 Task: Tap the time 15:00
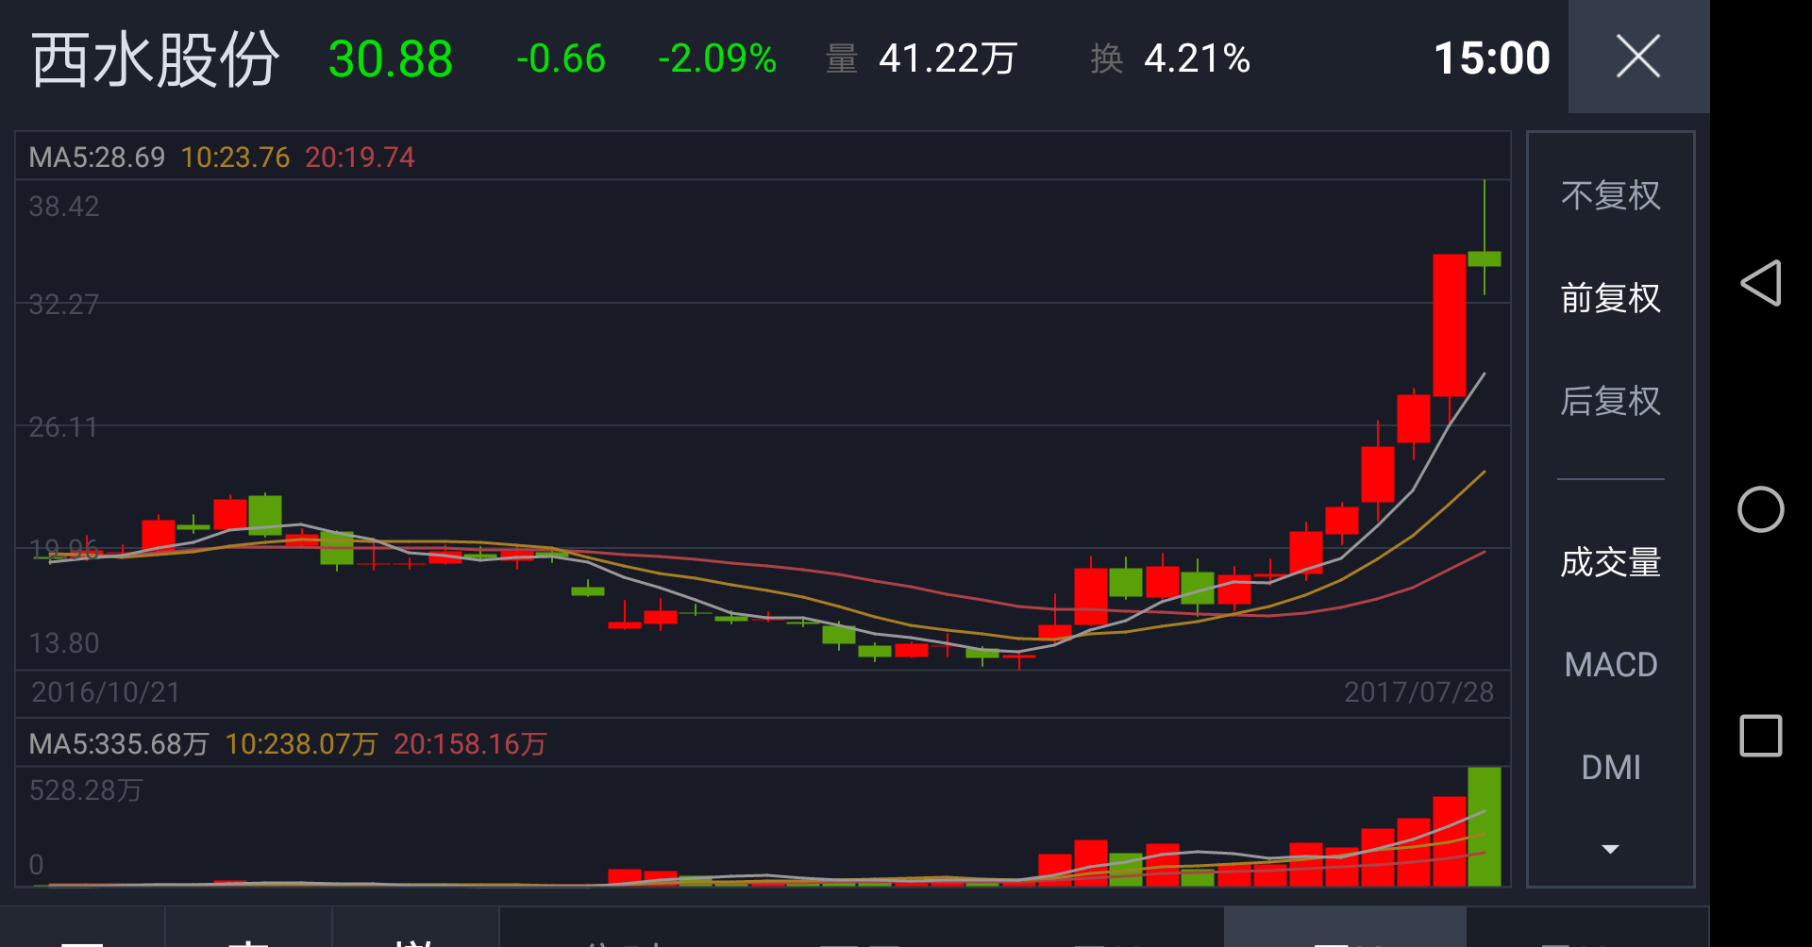coord(1492,58)
